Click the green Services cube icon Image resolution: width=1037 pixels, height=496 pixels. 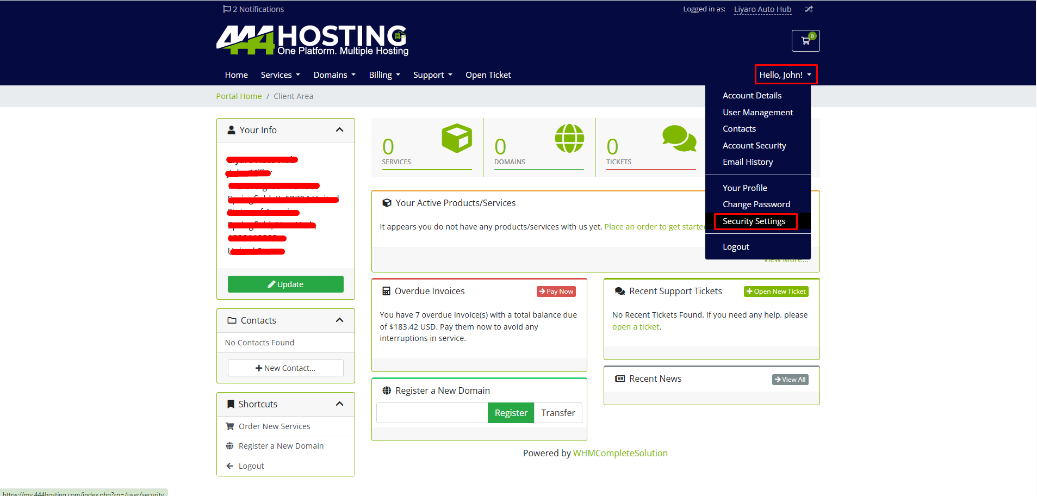456,138
